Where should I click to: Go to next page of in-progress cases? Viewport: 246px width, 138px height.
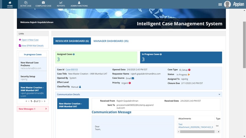coord(42,101)
